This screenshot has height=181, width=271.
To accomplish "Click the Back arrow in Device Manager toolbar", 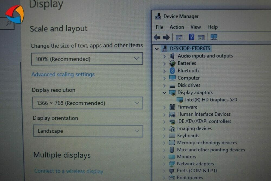I will (x=157, y=37).
